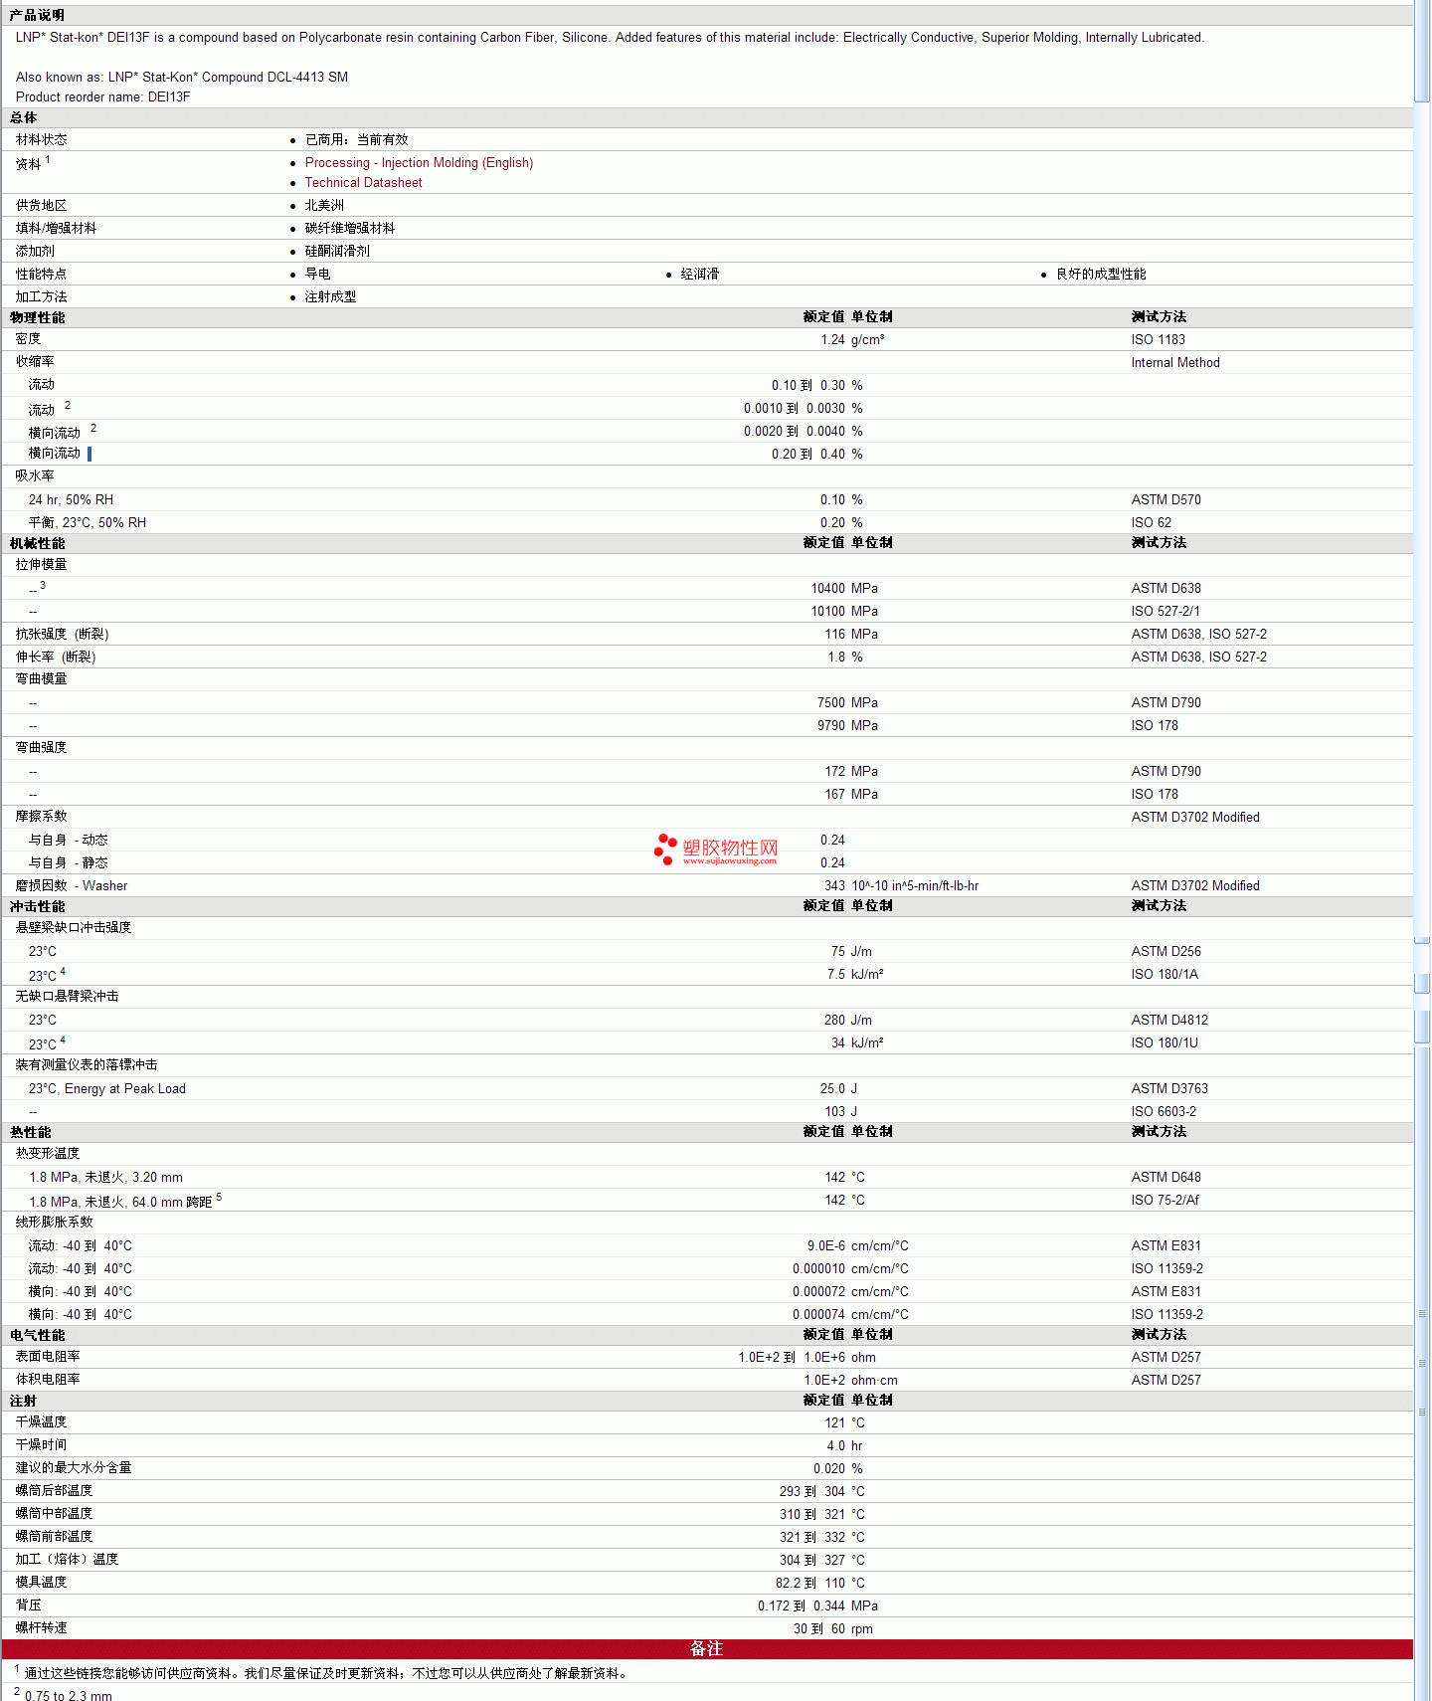The width and height of the screenshot is (1432, 1701).
Task: Click ISO 62 in the 平衡 row
Action: (1151, 523)
